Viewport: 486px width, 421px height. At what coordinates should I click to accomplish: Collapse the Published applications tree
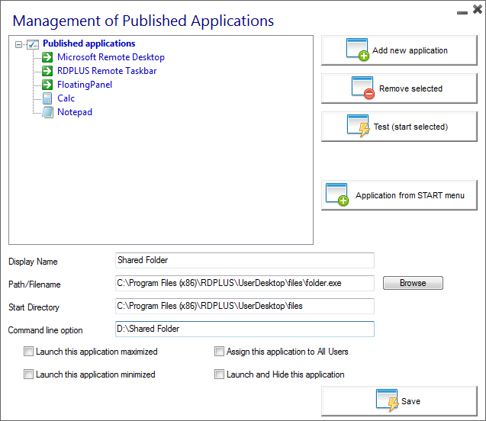[x=19, y=44]
